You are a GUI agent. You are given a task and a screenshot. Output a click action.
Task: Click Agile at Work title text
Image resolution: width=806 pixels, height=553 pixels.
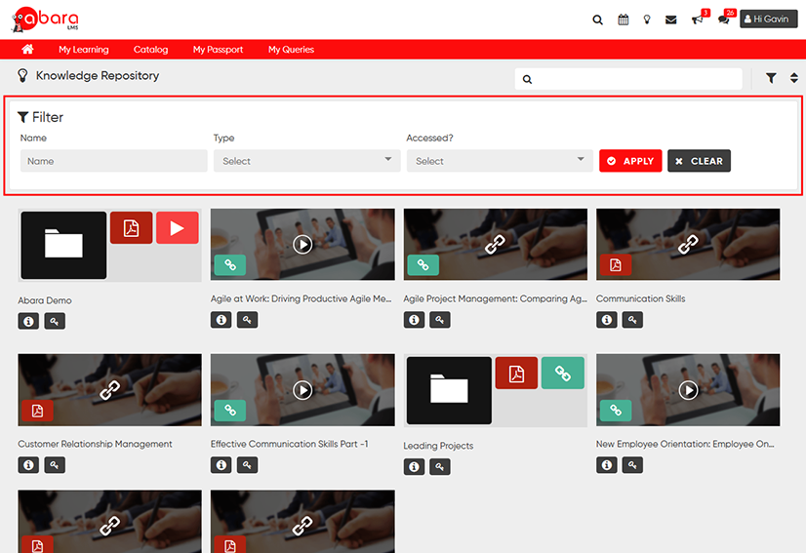click(x=302, y=298)
